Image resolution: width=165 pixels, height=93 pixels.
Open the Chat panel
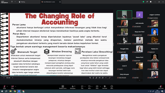82,87
